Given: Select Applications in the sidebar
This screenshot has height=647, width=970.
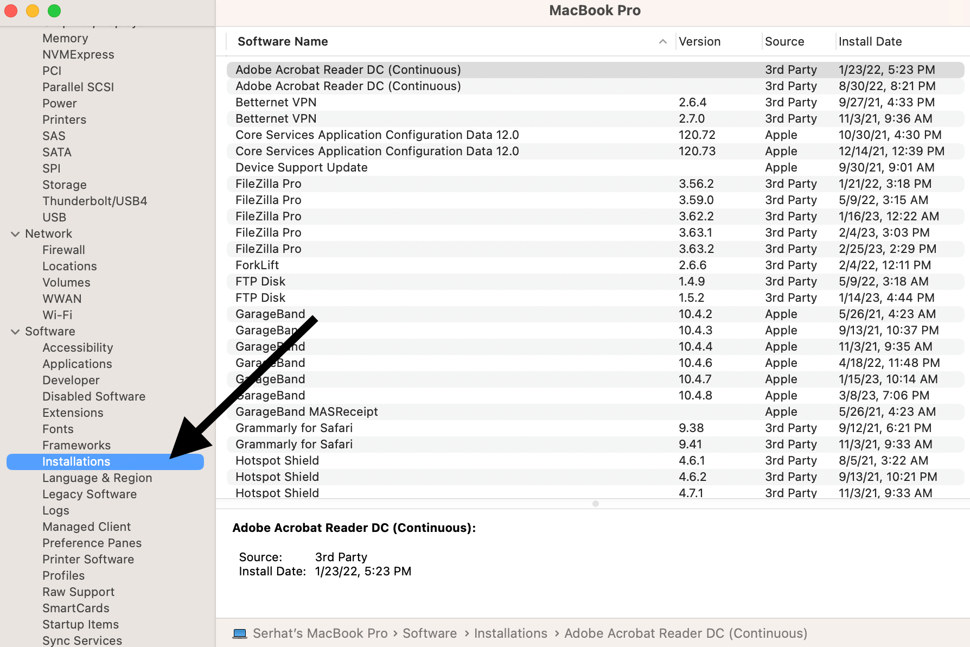Looking at the screenshot, I should pos(77,364).
